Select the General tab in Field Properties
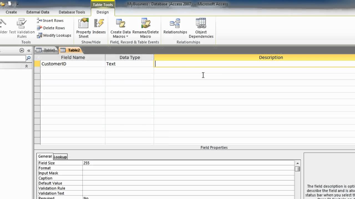355x199 pixels. tap(45, 156)
